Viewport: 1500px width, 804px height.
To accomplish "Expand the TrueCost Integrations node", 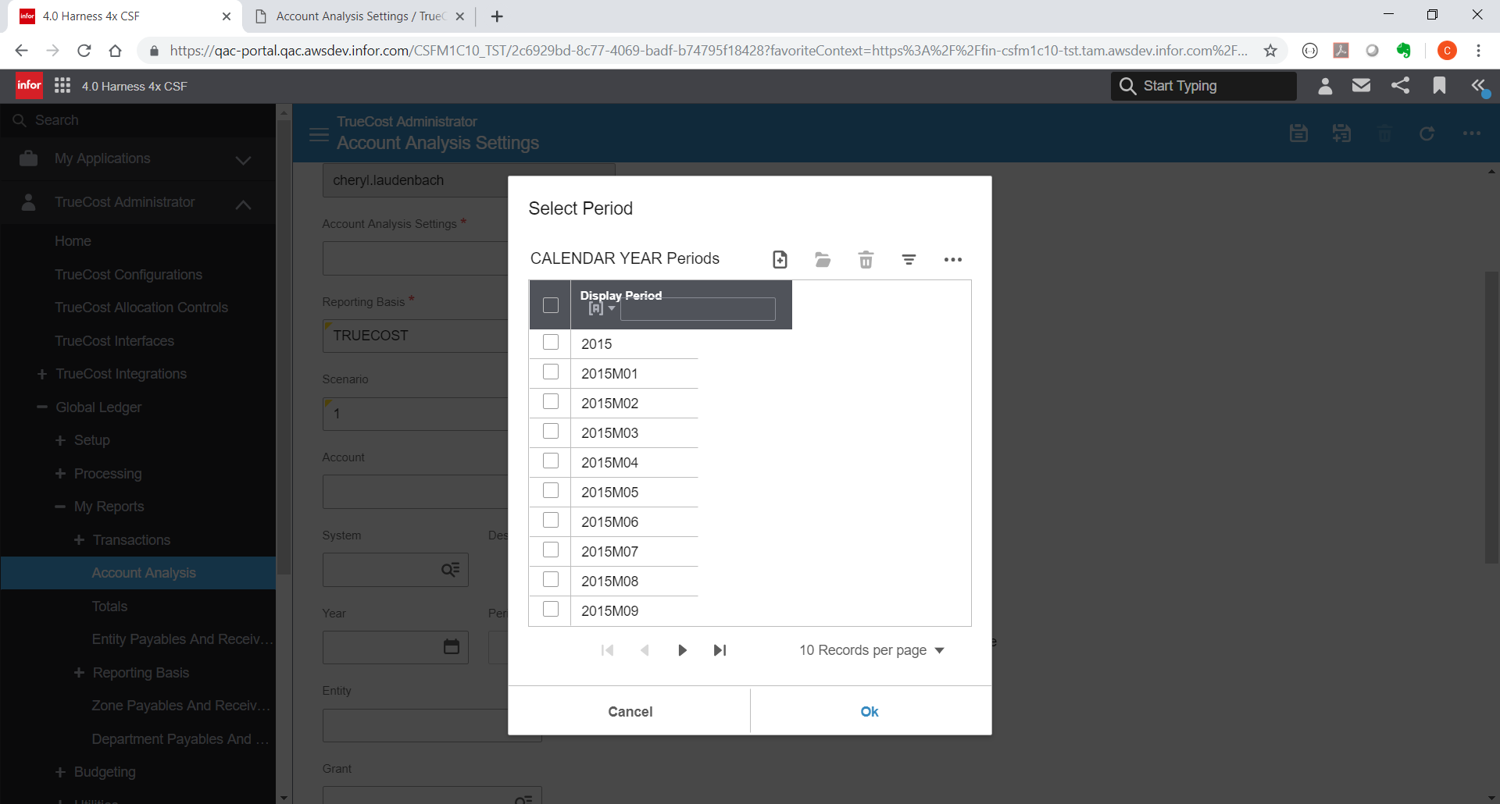I will click(42, 375).
